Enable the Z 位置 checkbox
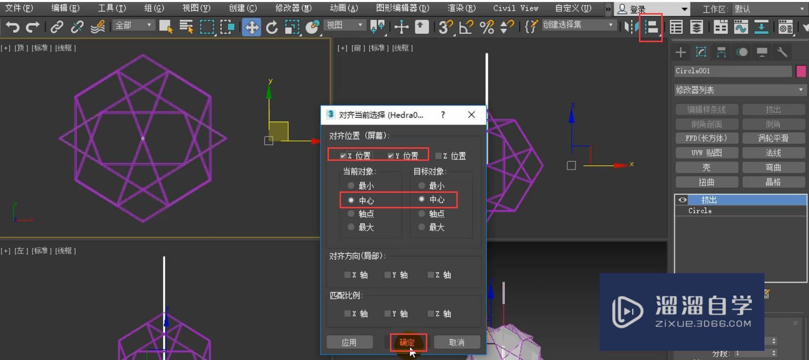The height and width of the screenshot is (360, 809). click(438, 156)
